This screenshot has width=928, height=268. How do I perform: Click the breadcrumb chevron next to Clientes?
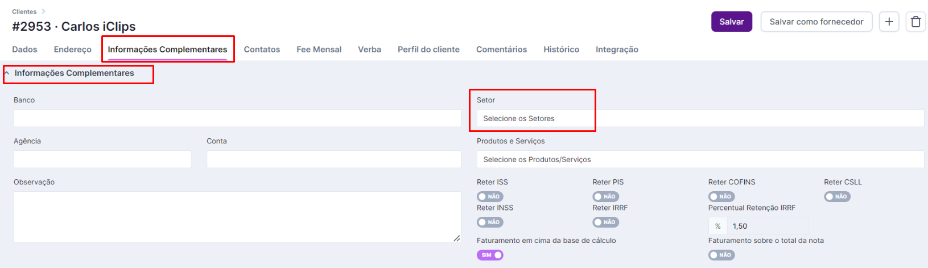(x=43, y=11)
